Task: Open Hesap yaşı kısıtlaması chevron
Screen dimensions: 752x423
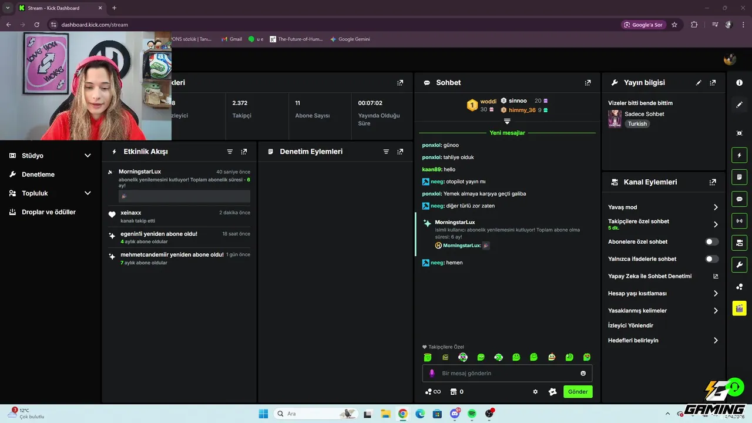Action: coord(716,293)
